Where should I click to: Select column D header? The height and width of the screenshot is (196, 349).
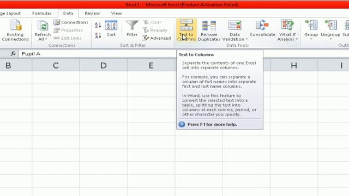click(103, 65)
